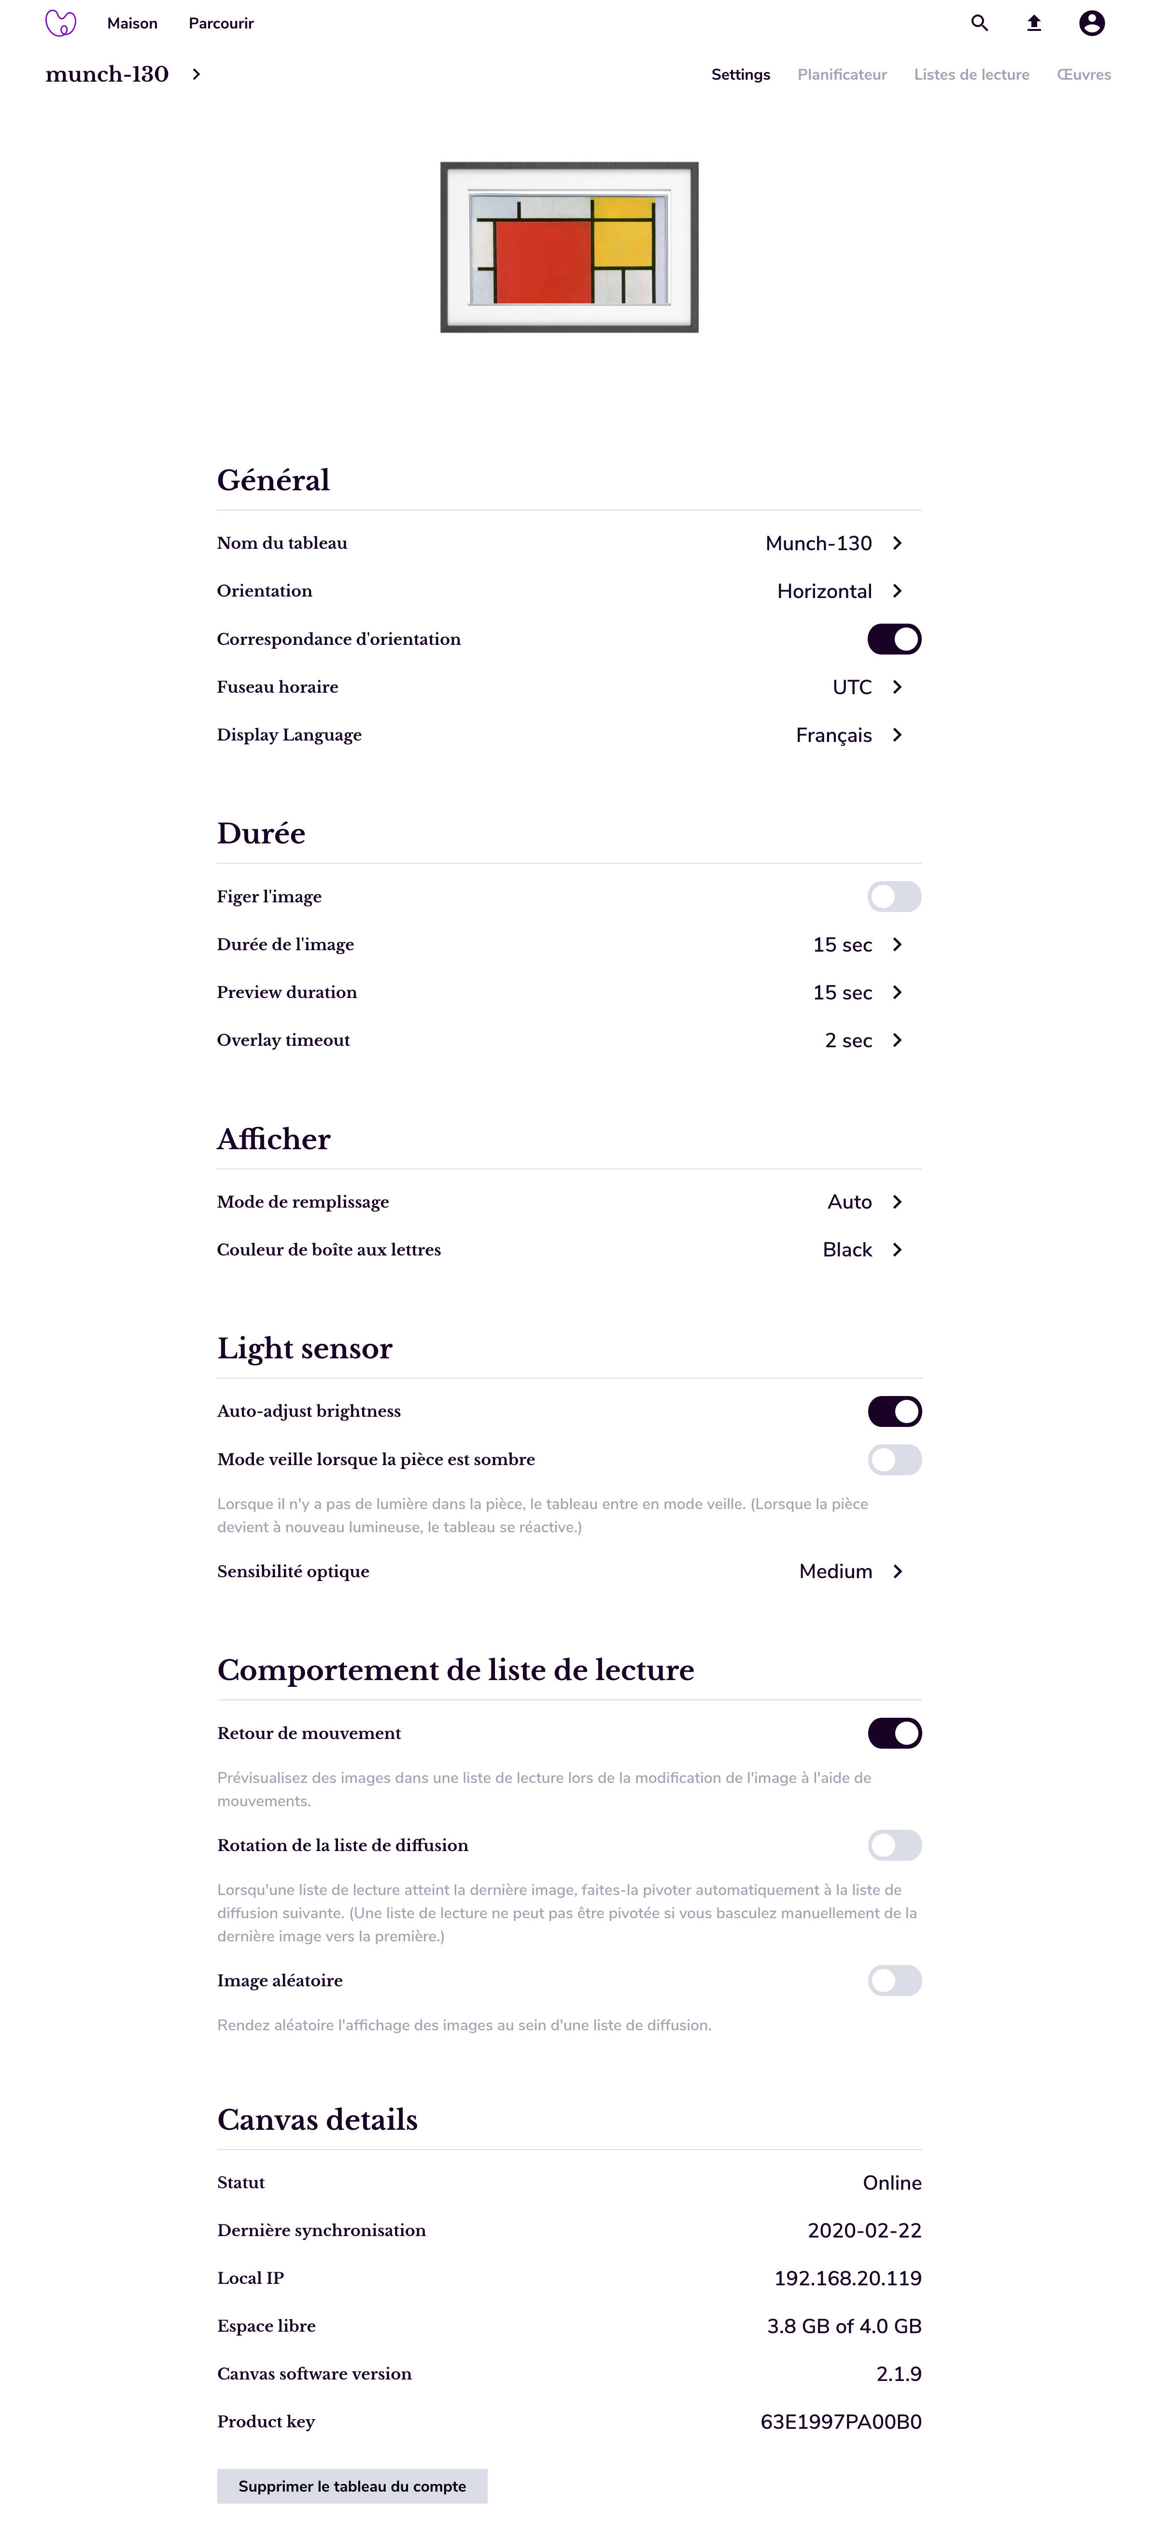The image size is (1154, 2537).
Task: Click the purple logo icon
Action: pos(61,23)
